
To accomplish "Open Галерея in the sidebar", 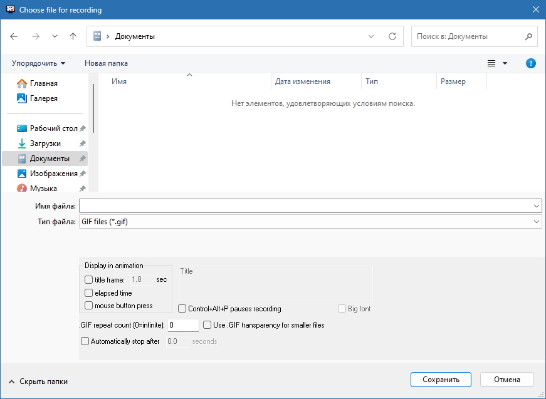I will (x=43, y=98).
